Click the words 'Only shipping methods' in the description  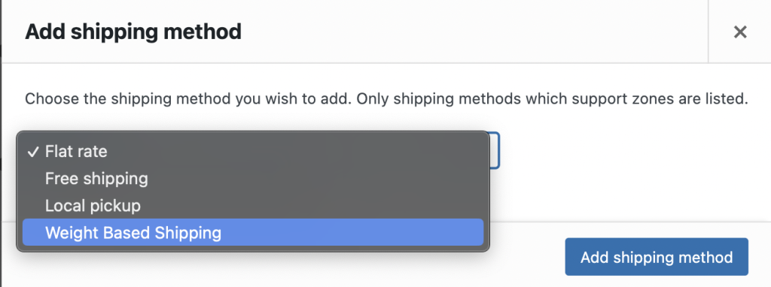click(439, 99)
